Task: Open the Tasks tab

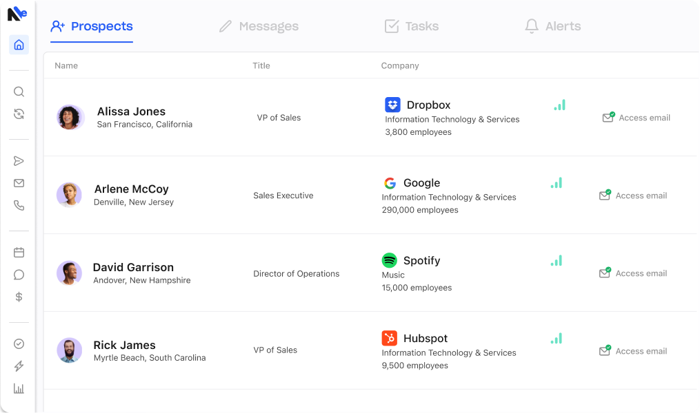Action: click(412, 27)
